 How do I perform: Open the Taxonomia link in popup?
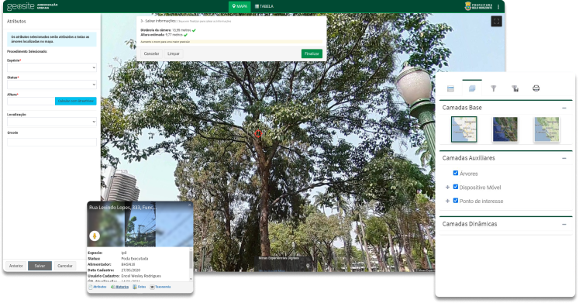[x=160, y=287]
